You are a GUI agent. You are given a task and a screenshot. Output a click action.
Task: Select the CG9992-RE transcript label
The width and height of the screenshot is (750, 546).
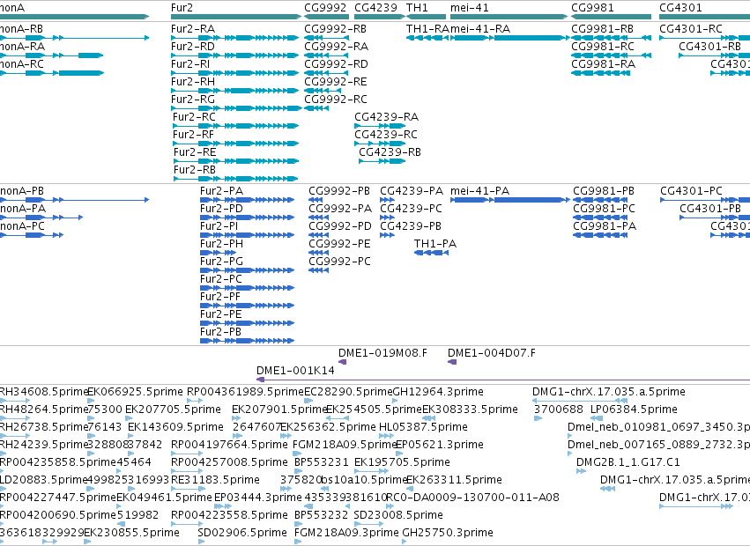tap(336, 82)
